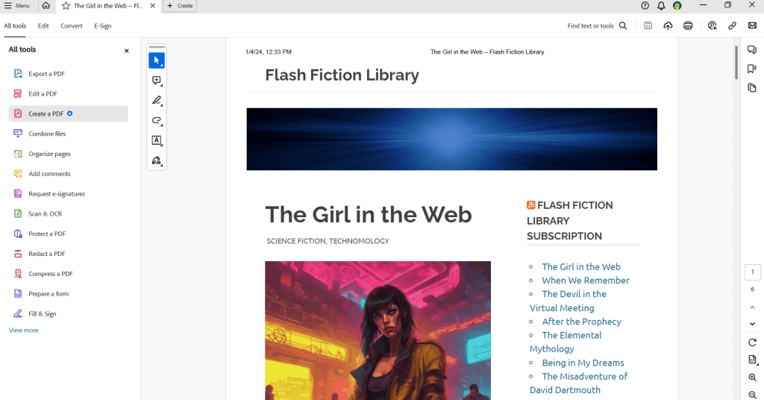Viewport: 764px width, 400px height.
Task: Open the Edit tab
Action: pyautogui.click(x=43, y=26)
